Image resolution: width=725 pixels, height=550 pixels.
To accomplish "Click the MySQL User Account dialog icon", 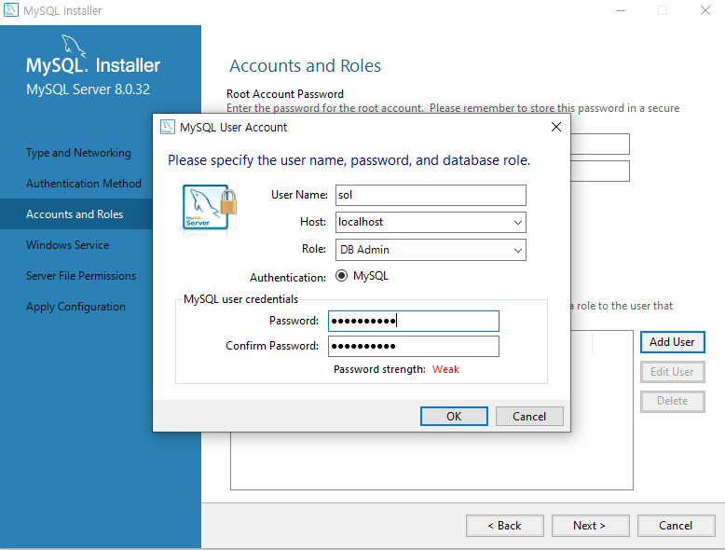I will pyautogui.click(x=168, y=127).
